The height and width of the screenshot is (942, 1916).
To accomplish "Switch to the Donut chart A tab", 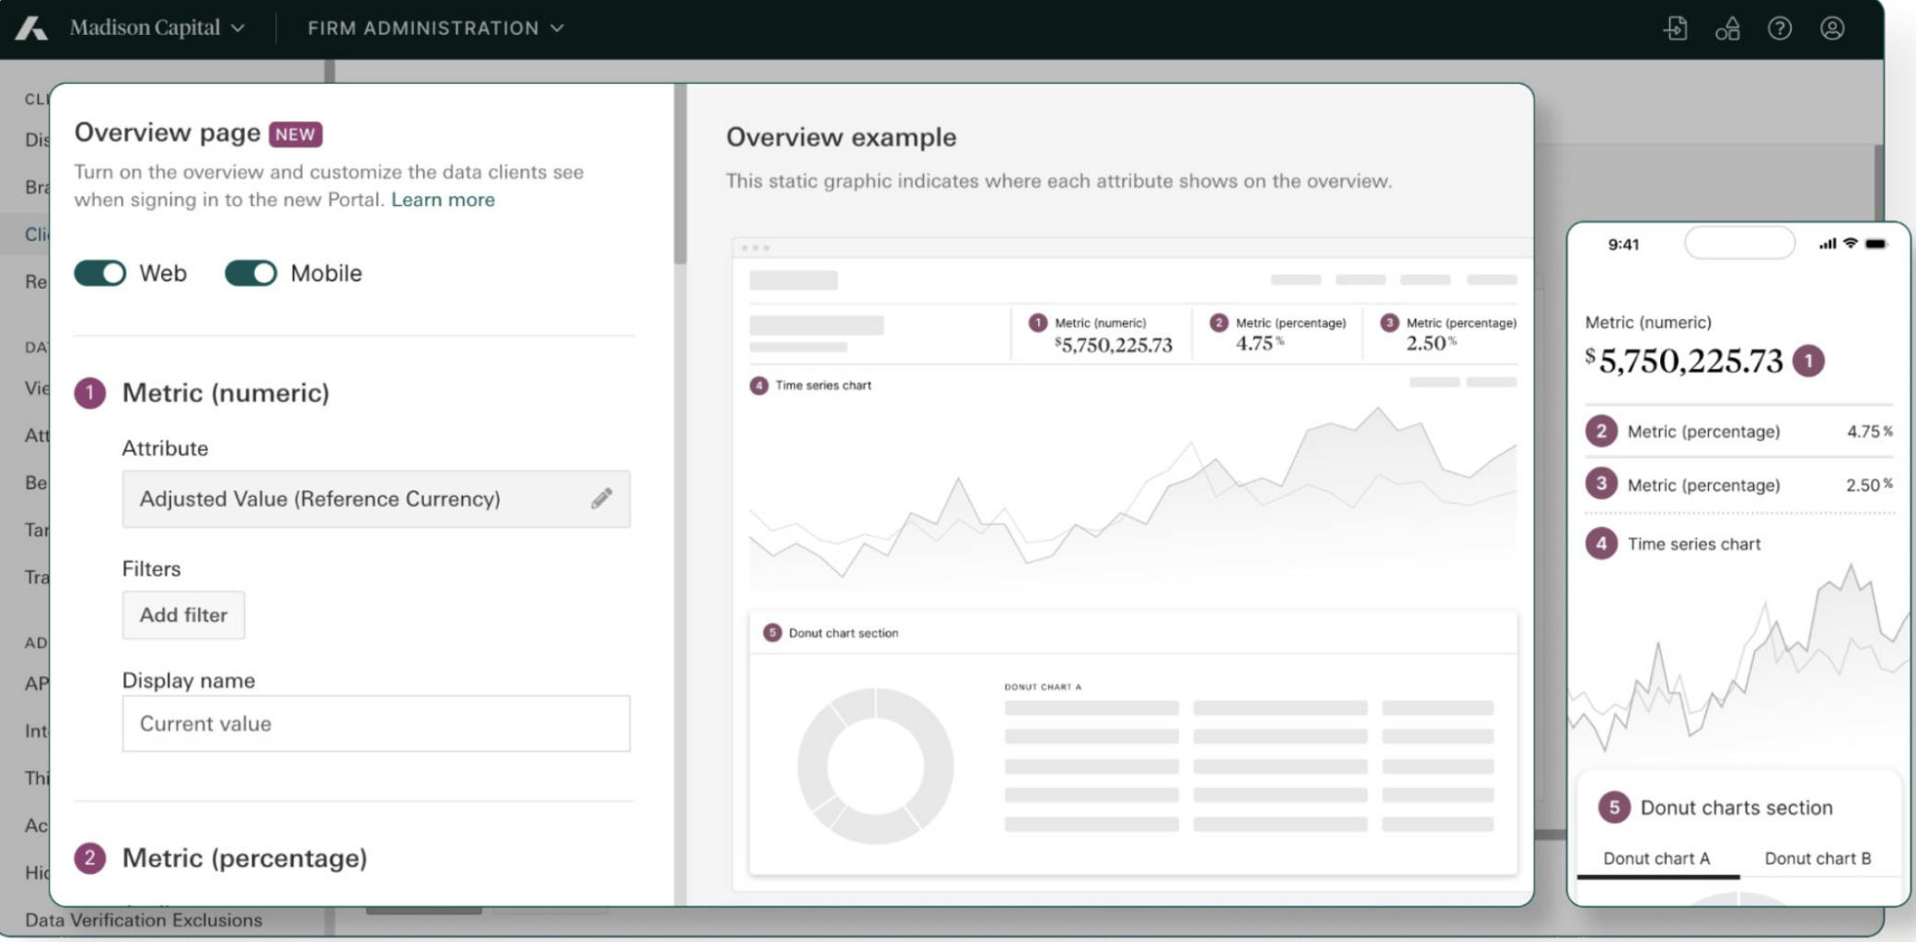I will (1656, 858).
